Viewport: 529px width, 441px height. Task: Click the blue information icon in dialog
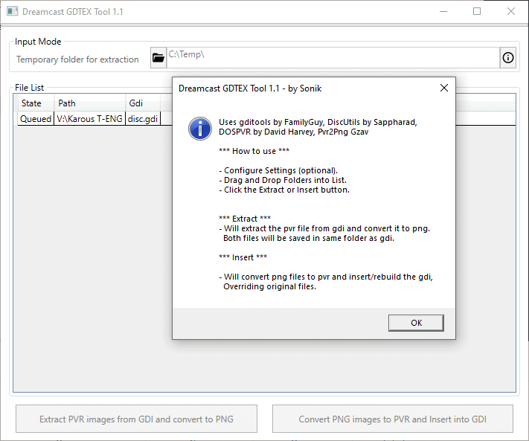click(200, 129)
